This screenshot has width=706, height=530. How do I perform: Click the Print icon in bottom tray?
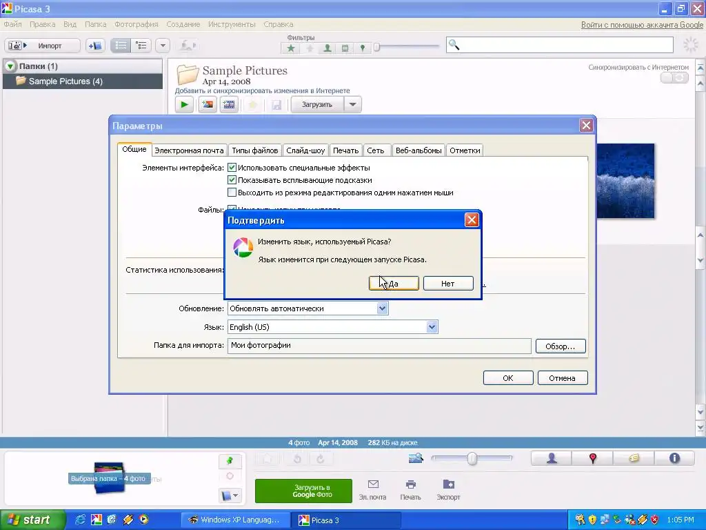[411, 484]
